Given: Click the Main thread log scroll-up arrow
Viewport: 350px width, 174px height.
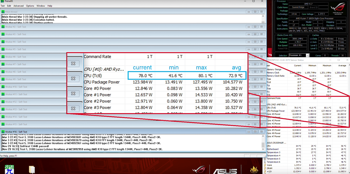Looking at the screenshot, I should [x=263, y=16].
